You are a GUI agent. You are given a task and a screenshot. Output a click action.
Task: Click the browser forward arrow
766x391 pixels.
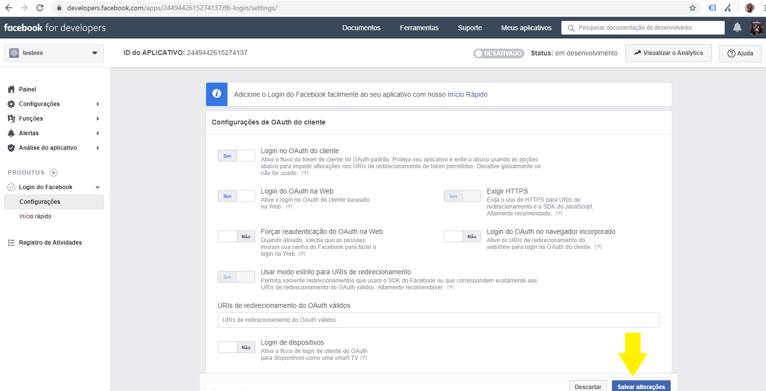(24, 8)
